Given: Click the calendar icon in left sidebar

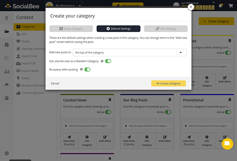Looking at the screenshot, I should 6,45.
